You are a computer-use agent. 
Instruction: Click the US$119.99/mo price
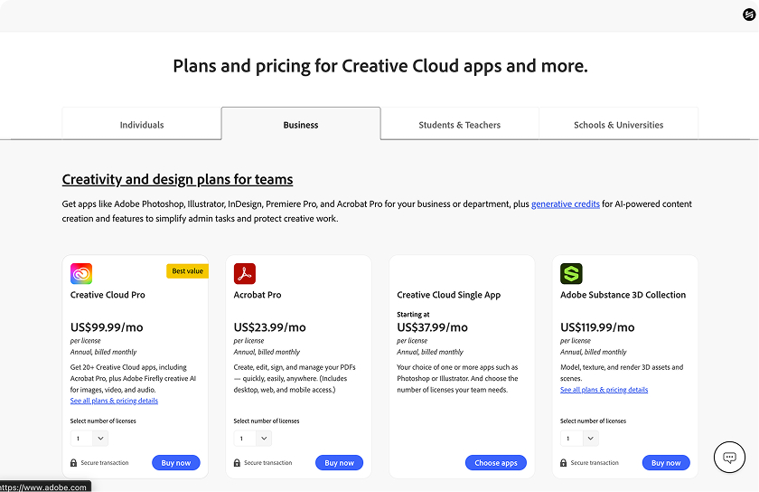[597, 327]
